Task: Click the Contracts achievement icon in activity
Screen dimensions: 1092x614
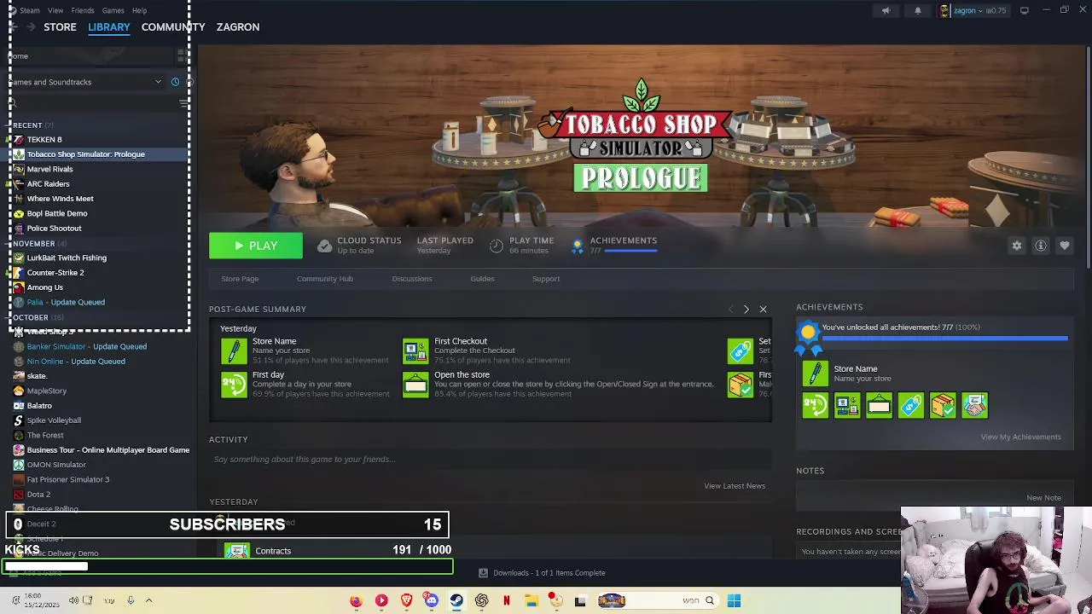Action: (236, 550)
